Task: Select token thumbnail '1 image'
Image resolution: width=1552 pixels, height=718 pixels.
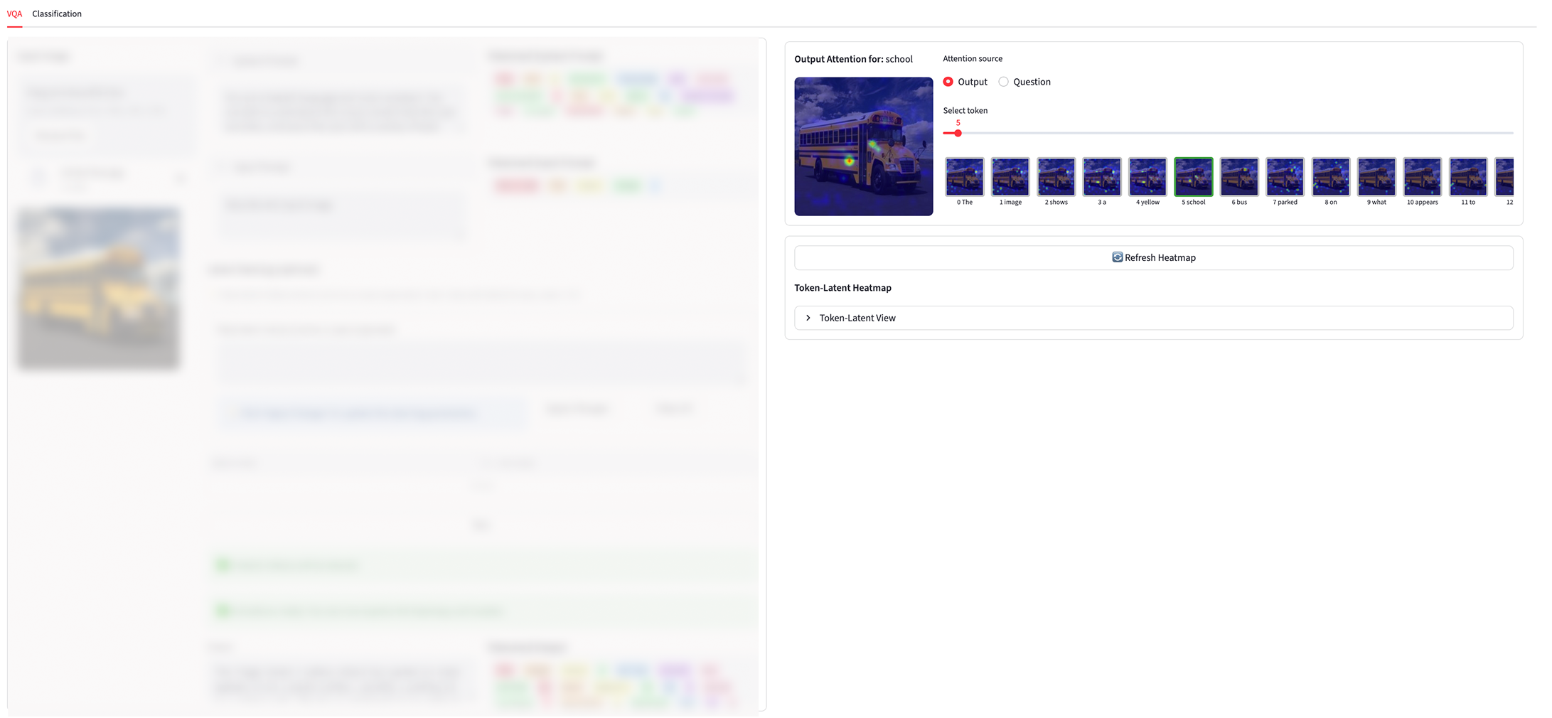Action: click(x=1010, y=176)
